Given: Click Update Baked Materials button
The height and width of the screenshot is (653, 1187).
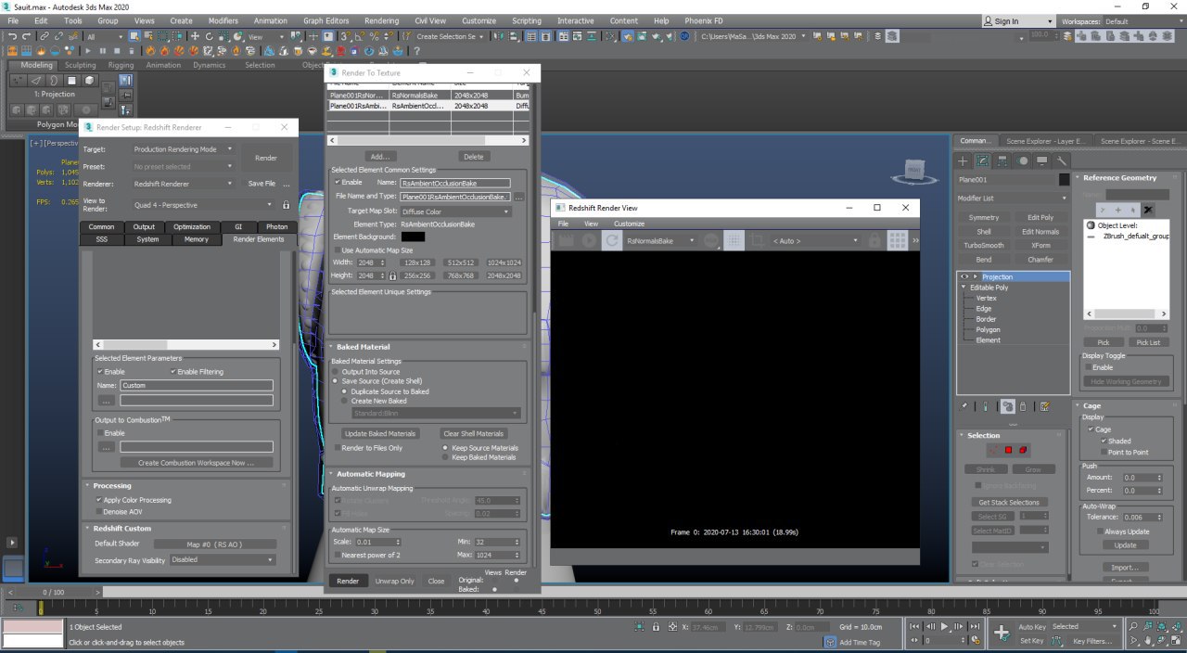Looking at the screenshot, I should pyautogui.click(x=380, y=433).
